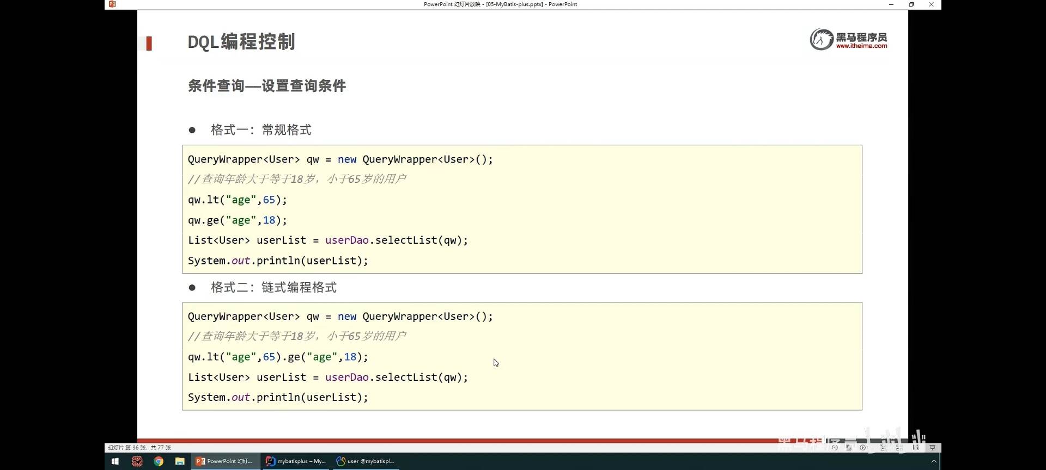This screenshot has height=470, width=1046.
Task: Click the PowerPoint app icon in title bar
Action: (112, 4)
